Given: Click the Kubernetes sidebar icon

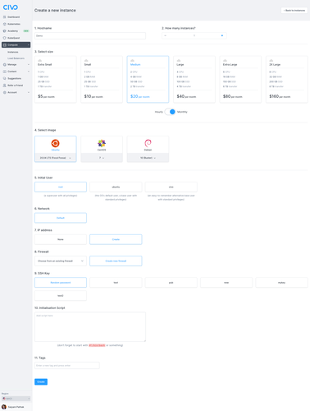Looking at the screenshot, I should tap(4, 24).
